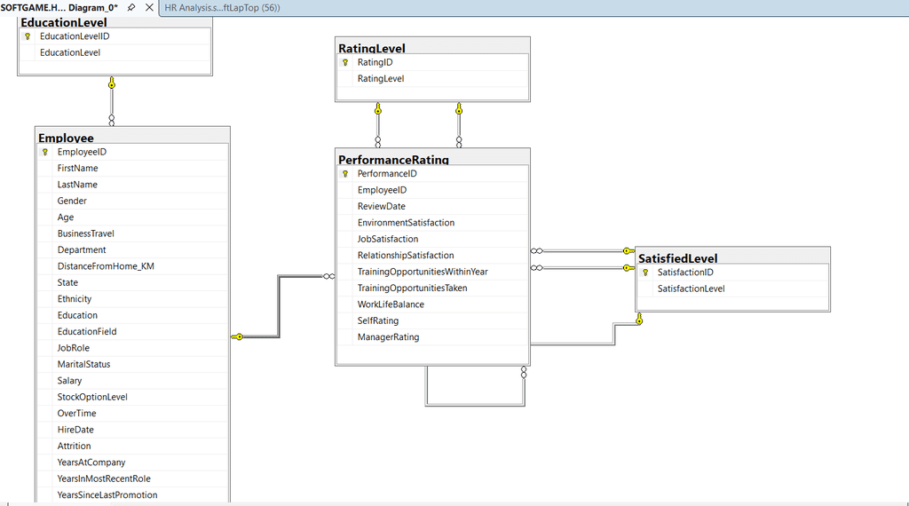Viewport: 909px width, 506px height.
Task: Click the key endpoint below the EducationLevel table
Action: (112, 83)
